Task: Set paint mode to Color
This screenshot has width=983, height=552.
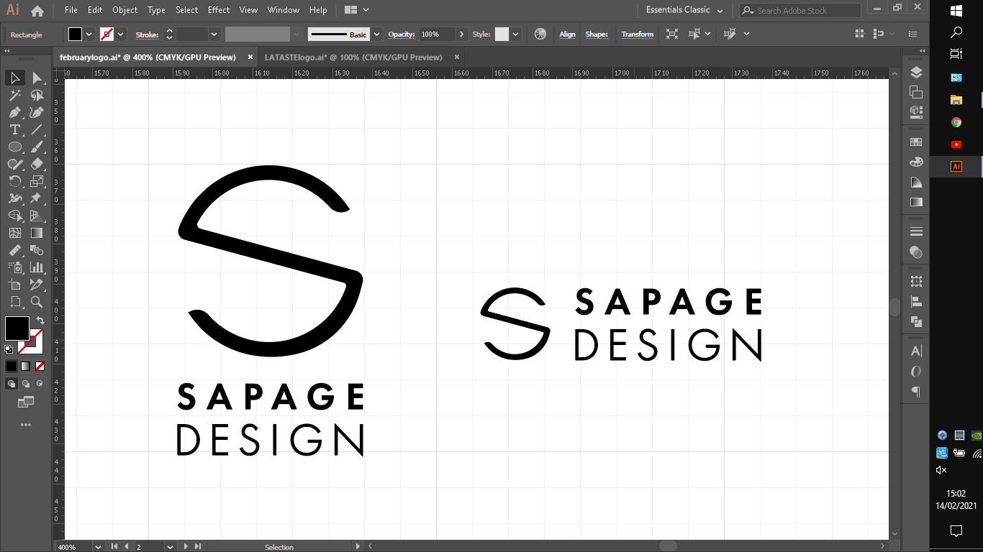Action: (x=11, y=366)
